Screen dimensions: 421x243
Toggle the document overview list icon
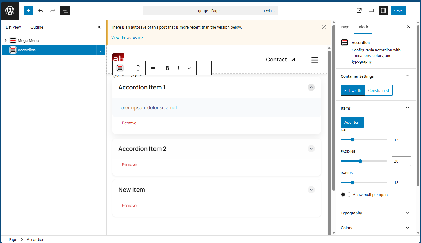point(65,11)
